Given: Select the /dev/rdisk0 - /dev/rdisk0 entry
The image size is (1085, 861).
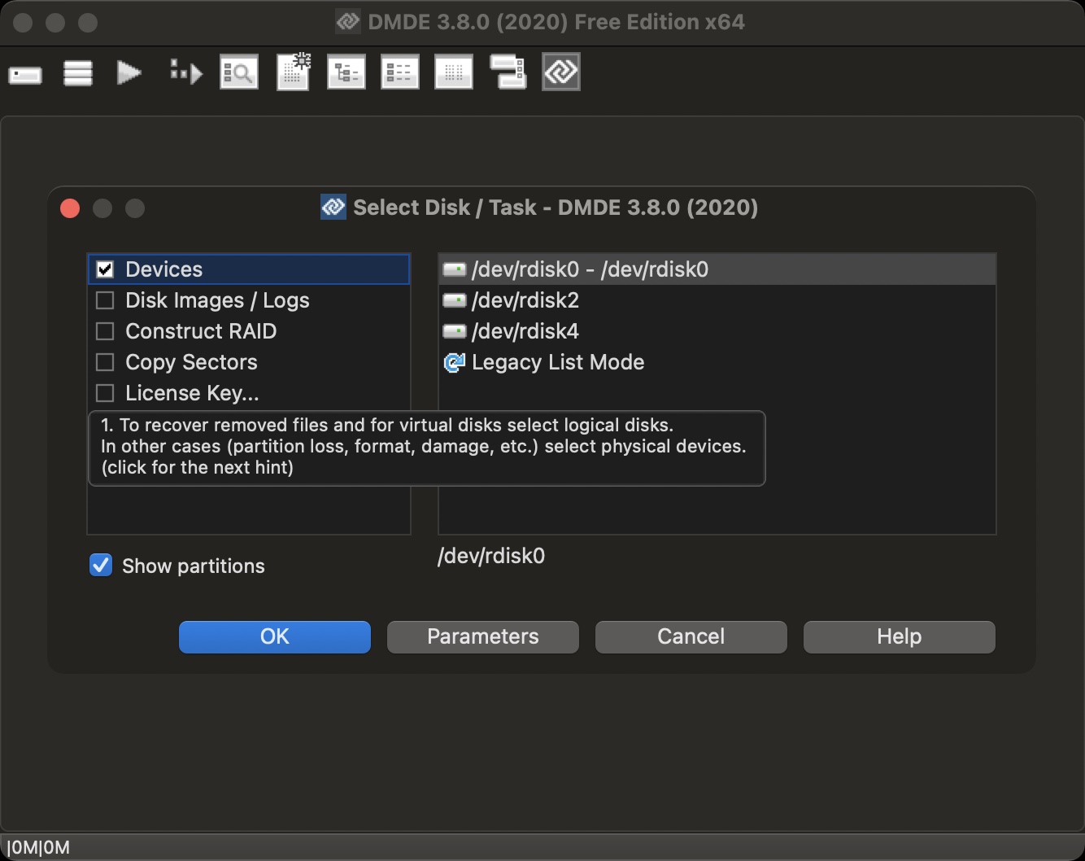Looking at the screenshot, I should (x=717, y=269).
